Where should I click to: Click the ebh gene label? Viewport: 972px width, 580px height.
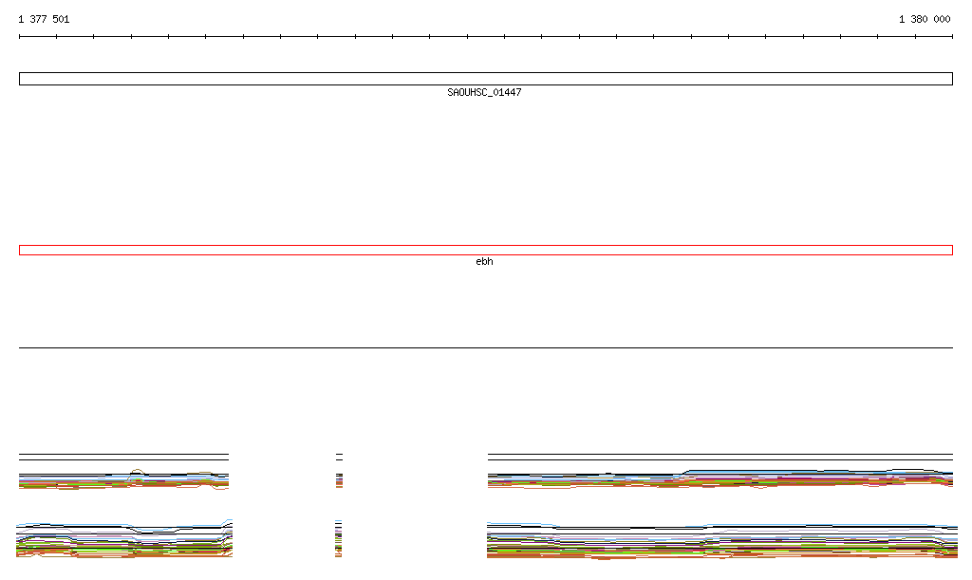pyautogui.click(x=484, y=261)
